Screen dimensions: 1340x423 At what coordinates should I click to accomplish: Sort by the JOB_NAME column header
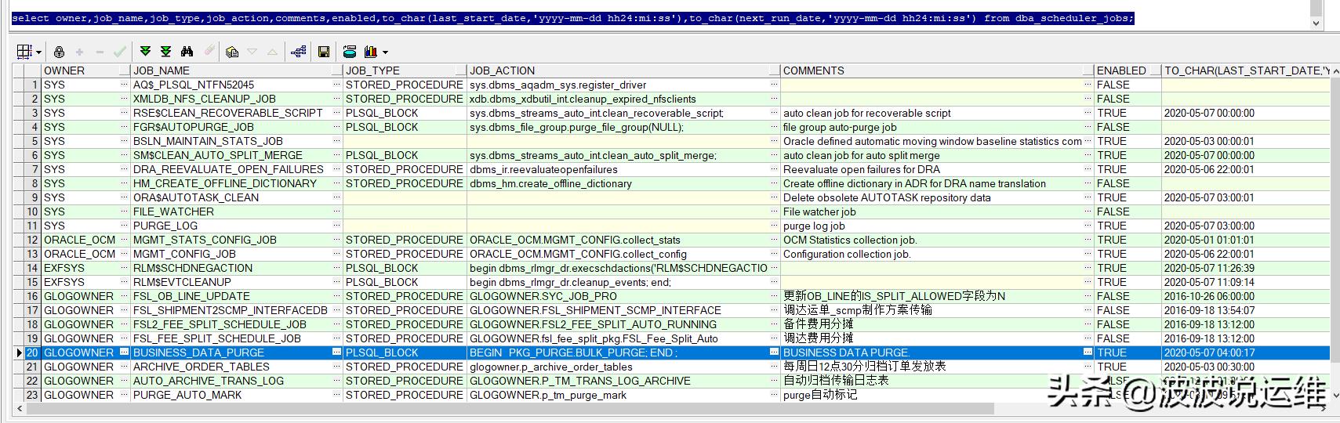click(237, 70)
